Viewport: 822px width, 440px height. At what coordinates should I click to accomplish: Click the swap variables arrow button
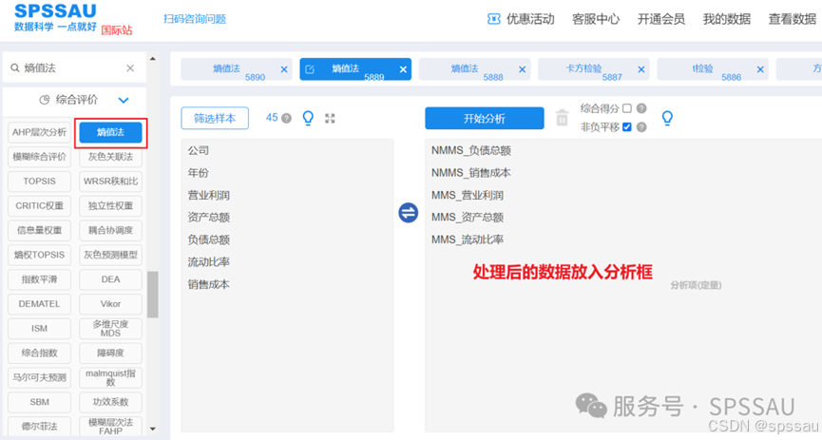pyautogui.click(x=409, y=212)
